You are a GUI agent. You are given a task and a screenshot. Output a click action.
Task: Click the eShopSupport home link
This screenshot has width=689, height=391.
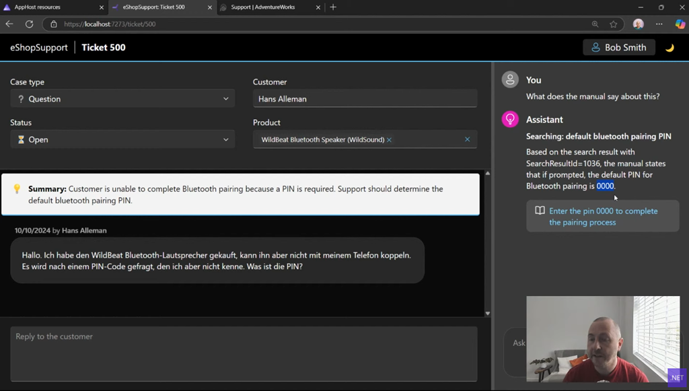coord(39,48)
